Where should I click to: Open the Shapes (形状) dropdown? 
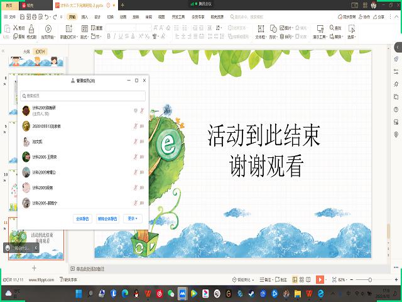(273, 37)
